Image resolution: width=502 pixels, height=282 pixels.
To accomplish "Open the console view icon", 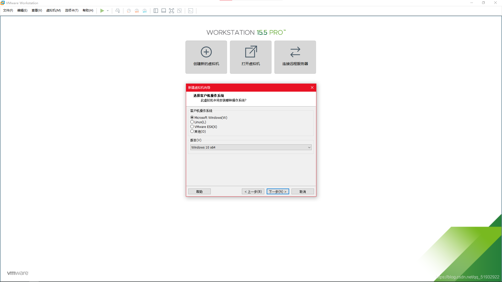I will click(x=191, y=11).
